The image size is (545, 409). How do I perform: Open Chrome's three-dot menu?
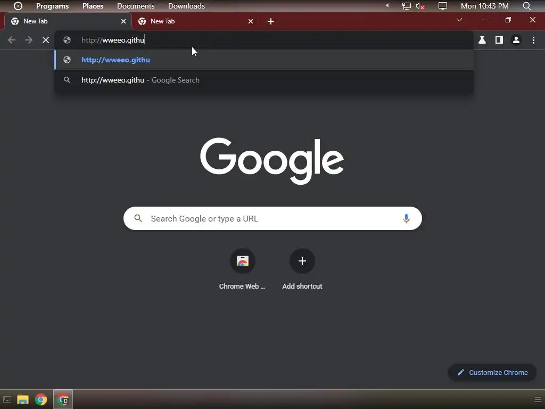533,40
